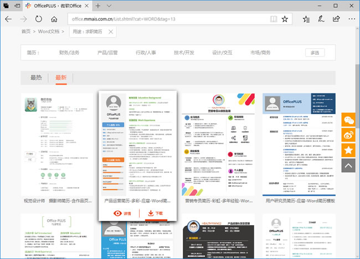Filter resumes by 技术/开发
The image size is (360, 259).
pyautogui.click(x=184, y=53)
